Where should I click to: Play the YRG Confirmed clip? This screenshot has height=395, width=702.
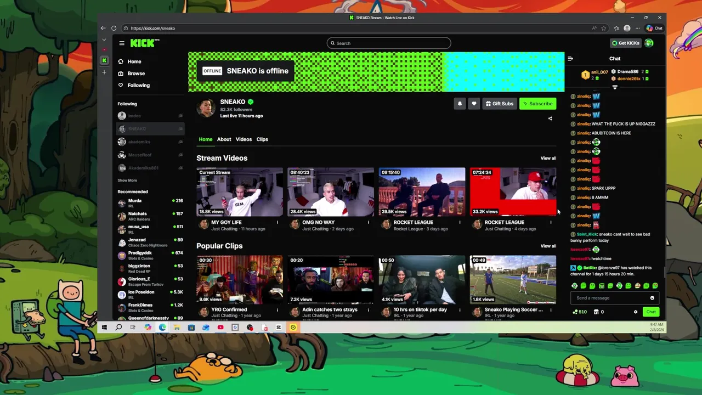[x=240, y=280]
